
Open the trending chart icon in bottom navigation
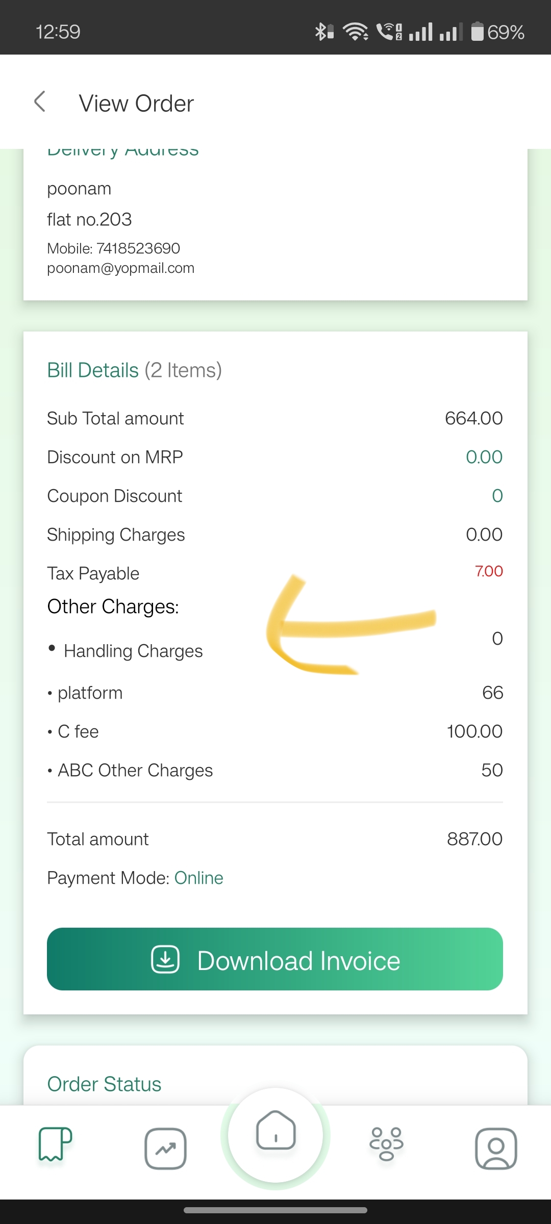(165, 1149)
